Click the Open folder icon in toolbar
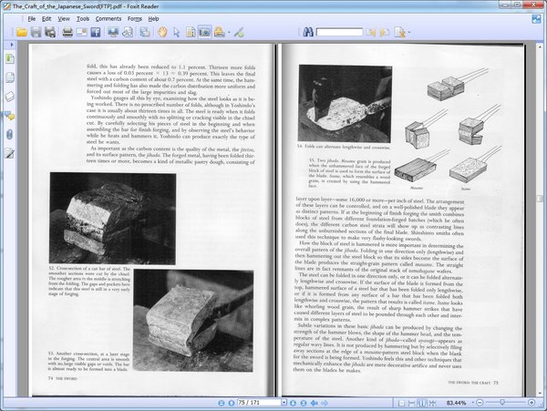 coord(21,32)
